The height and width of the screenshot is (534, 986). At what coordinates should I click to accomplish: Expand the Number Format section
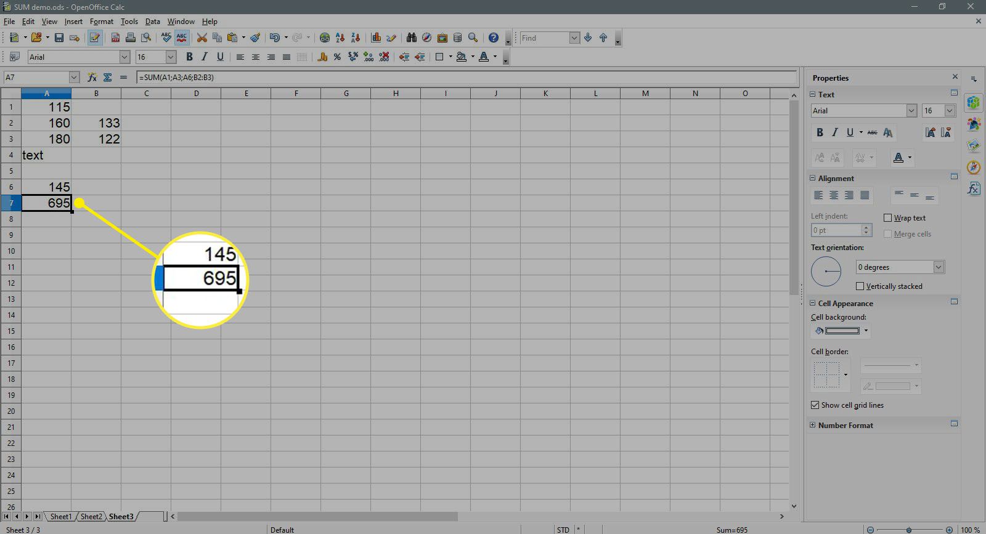coord(812,425)
